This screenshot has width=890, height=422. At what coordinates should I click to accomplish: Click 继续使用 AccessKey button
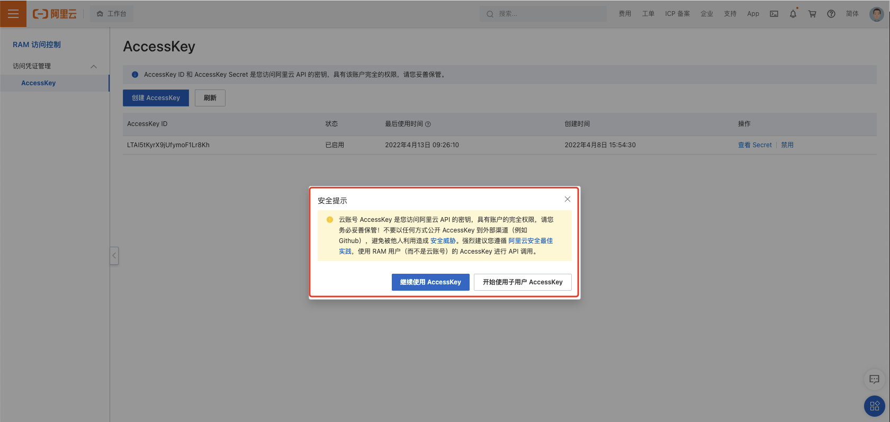pos(430,282)
